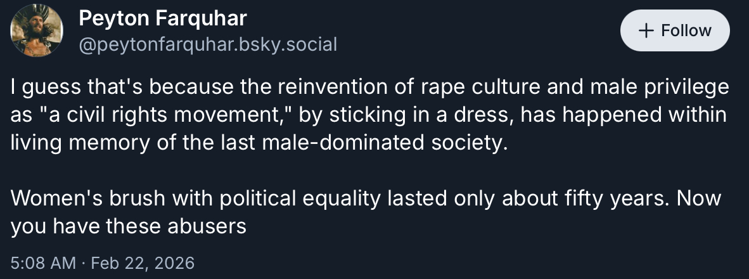
Task: Click the @peytonfarquhar.bsky.social handle
Action: (x=207, y=44)
